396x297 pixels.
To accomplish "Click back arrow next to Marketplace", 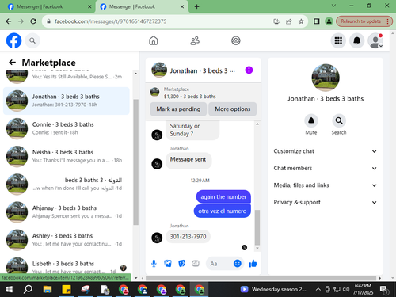I will pyautogui.click(x=13, y=63).
